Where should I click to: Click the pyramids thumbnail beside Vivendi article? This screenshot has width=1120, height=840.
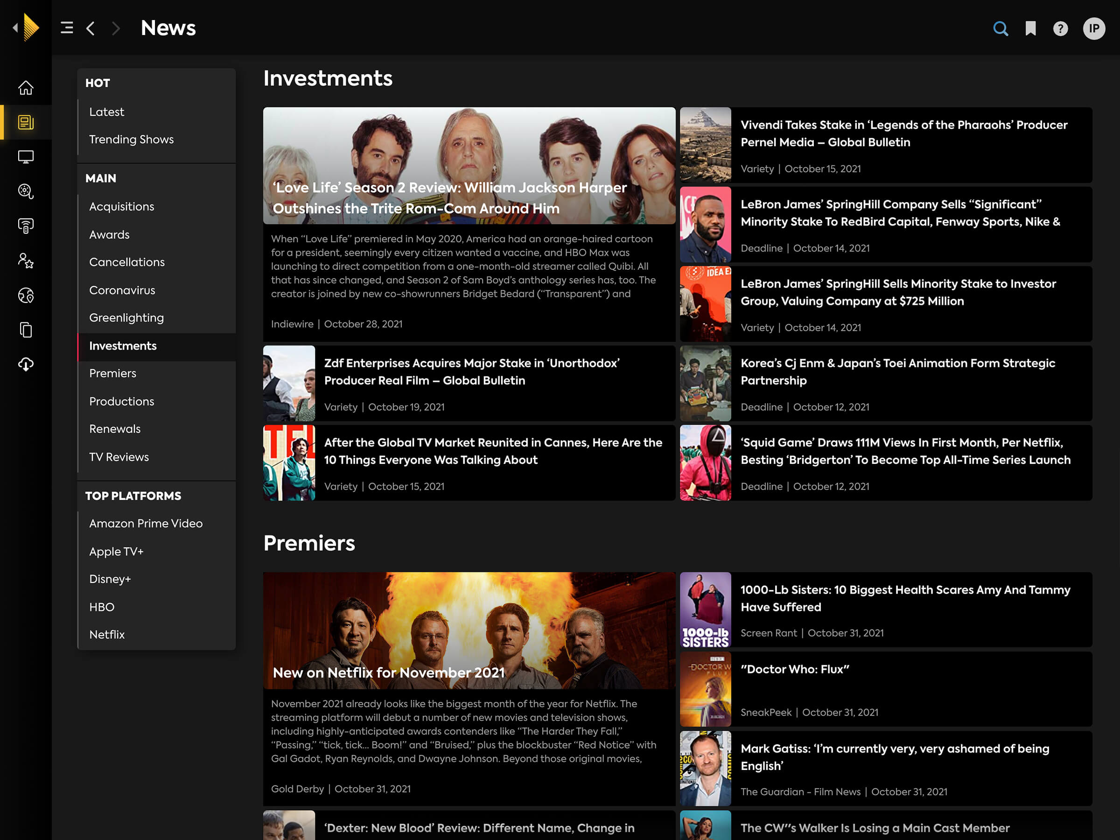click(705, 145)
